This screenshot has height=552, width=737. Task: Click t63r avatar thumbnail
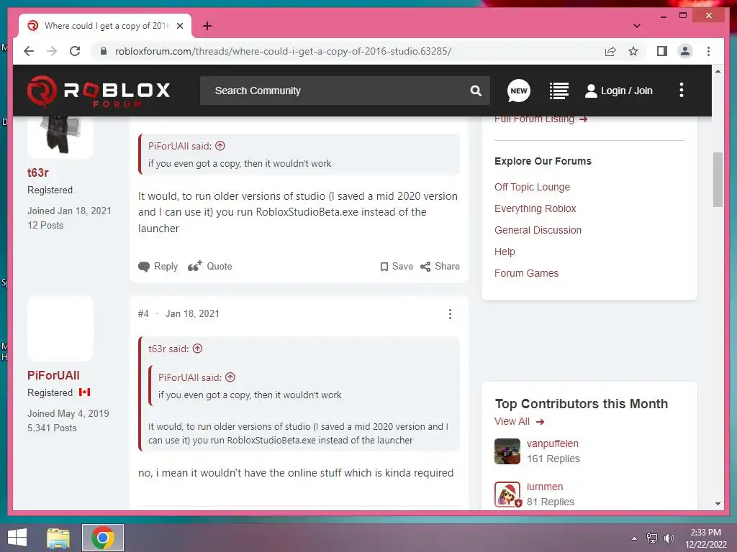tap(60, 136)
